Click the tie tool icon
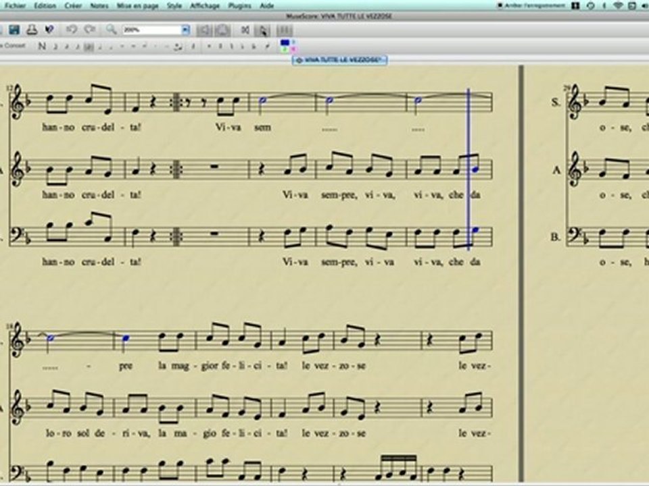 [x=178, y=47]
